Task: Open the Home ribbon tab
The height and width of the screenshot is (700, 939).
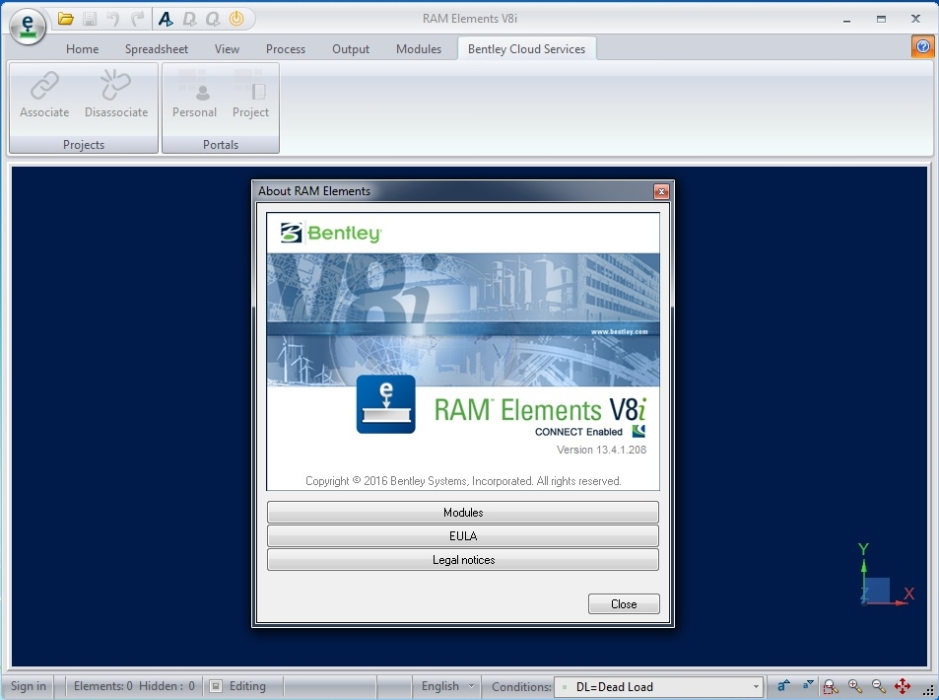Action: click(x=82, y=49)
